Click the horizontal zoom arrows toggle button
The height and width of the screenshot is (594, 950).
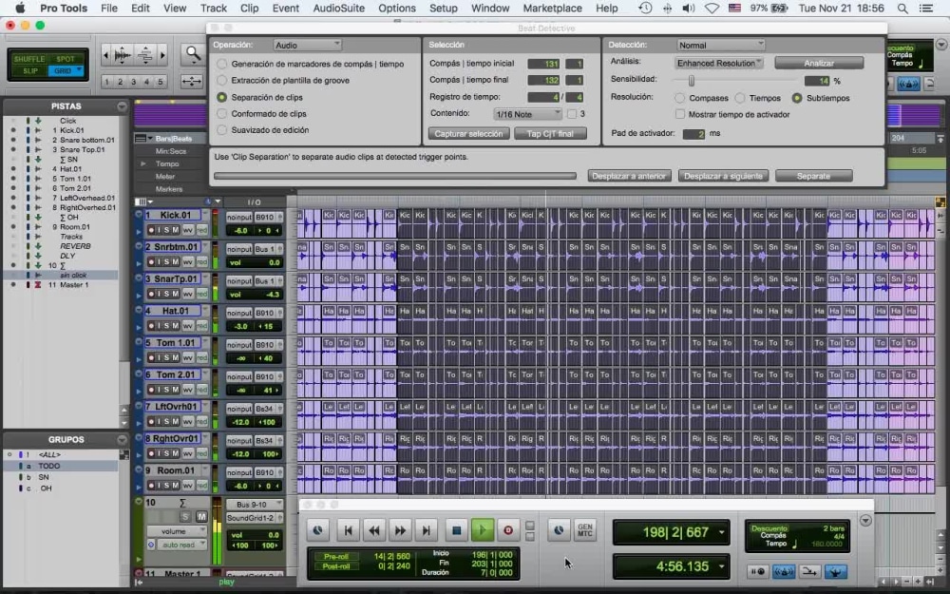[192, 81]
